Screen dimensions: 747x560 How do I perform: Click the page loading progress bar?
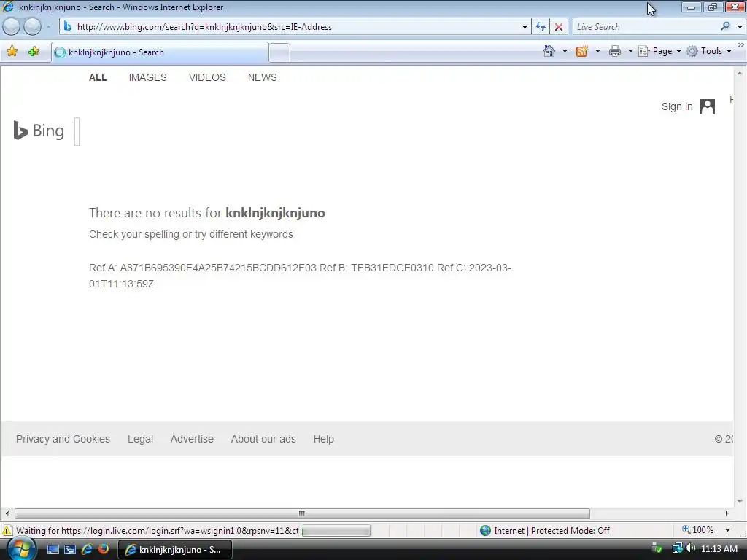point(336,531)
